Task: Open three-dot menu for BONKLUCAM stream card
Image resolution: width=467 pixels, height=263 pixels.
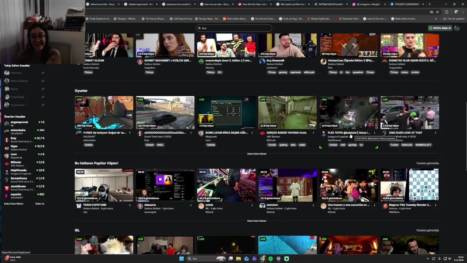Action: tap(252, 133)
